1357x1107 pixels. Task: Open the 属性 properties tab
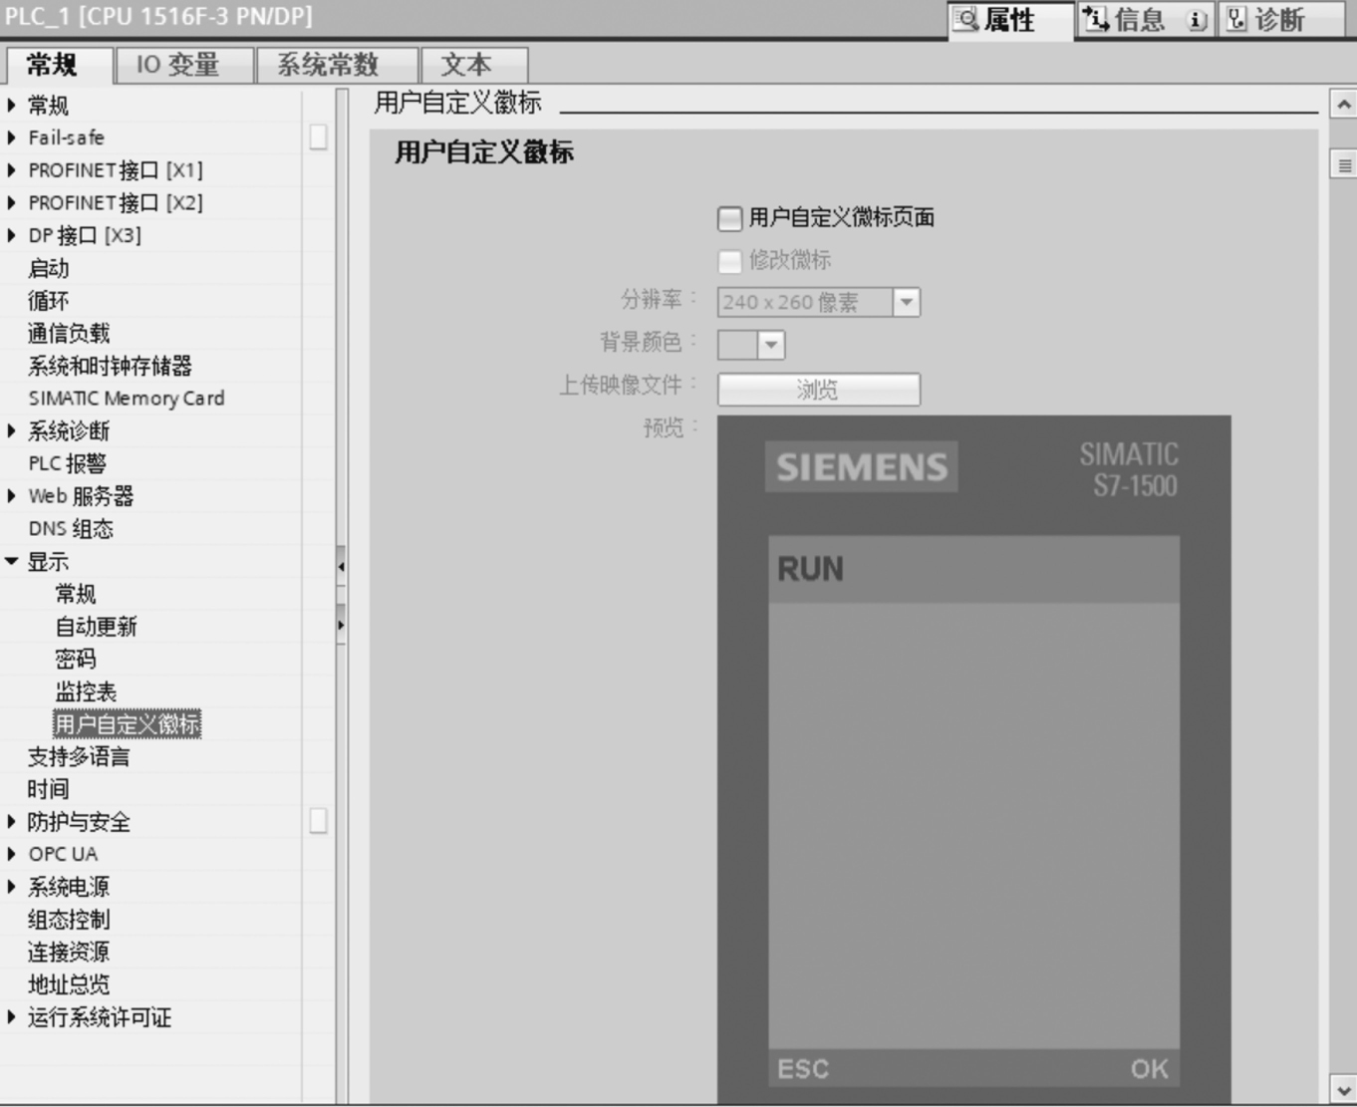[1008, 20]
